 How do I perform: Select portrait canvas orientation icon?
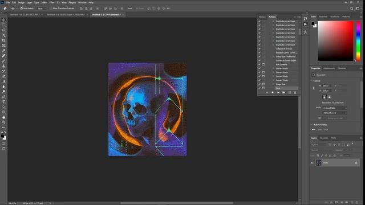coord(325,97)
